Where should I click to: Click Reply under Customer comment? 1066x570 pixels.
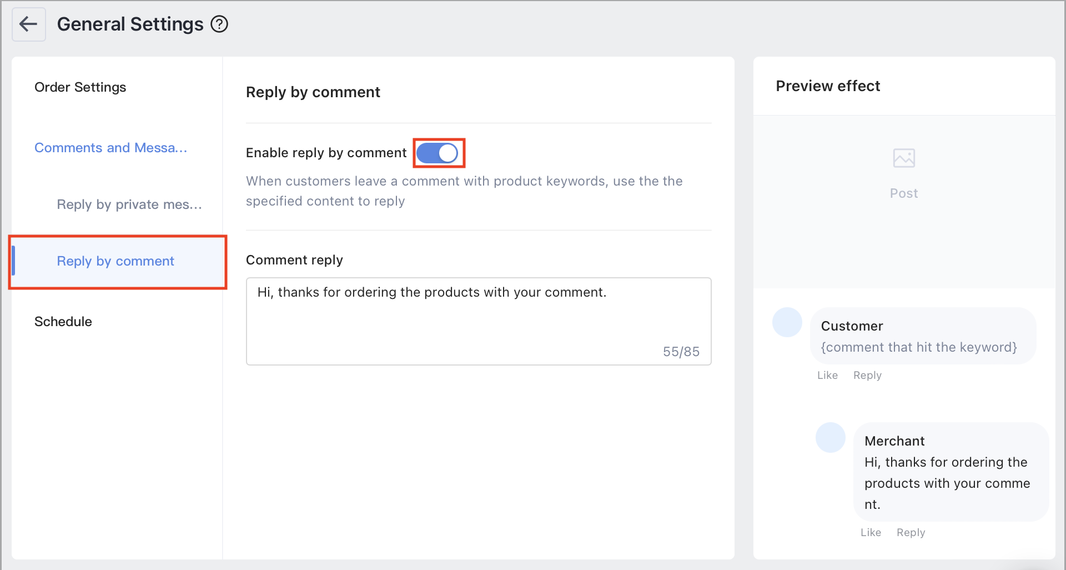click(867, 376)
